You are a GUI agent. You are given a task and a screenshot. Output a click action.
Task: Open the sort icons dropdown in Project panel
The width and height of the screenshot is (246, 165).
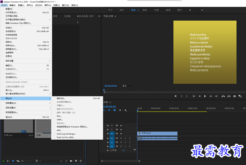(38, 161)
